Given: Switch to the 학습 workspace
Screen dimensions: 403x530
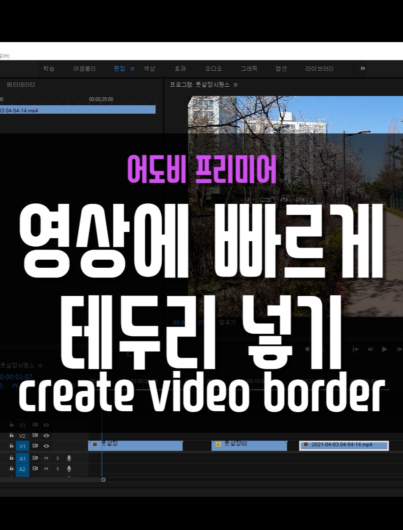Looking at the screenshot, I should tap(49, 69).
